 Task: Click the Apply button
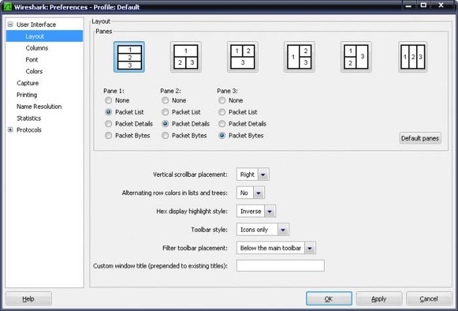(x=379, y=299)
